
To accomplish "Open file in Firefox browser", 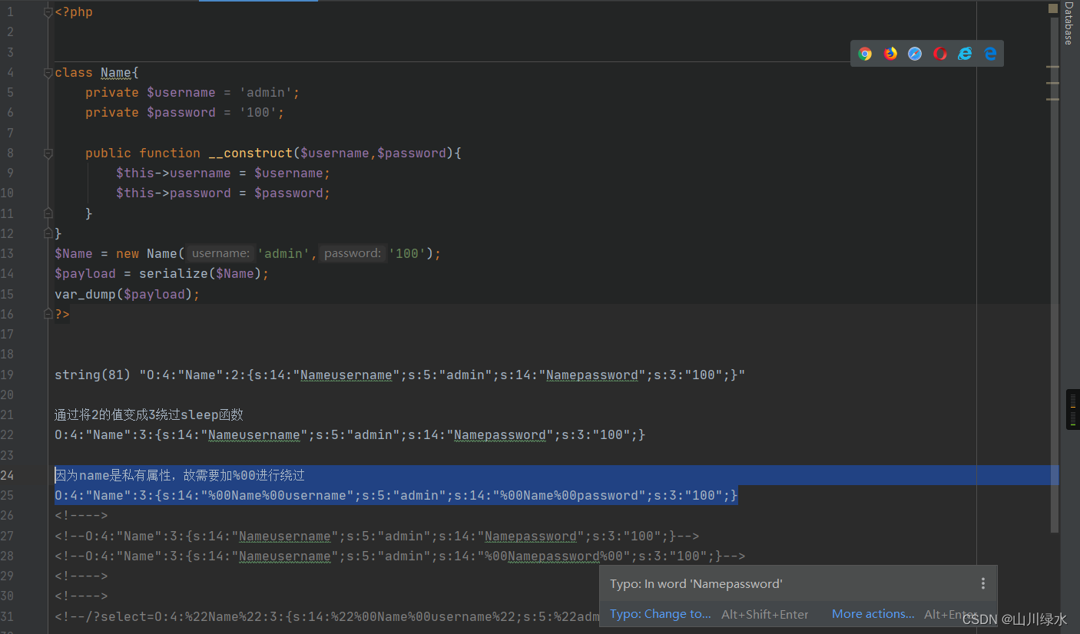I will click(890, 54).
